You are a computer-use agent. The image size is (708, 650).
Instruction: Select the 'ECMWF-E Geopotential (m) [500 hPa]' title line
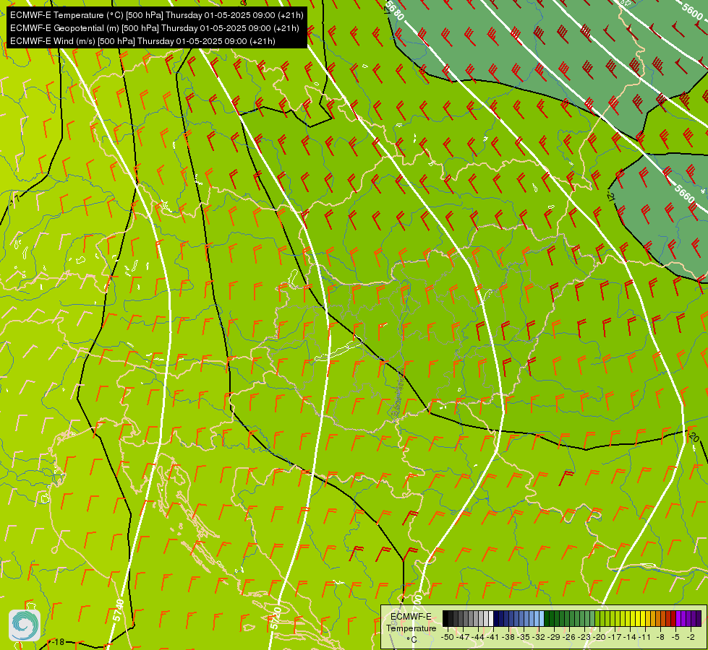pyautogui.click(x=155, y=28)
